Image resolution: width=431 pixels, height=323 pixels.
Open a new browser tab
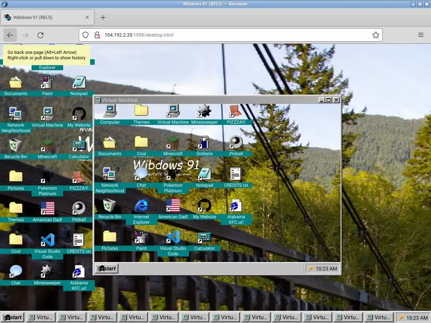pos(103,17)
